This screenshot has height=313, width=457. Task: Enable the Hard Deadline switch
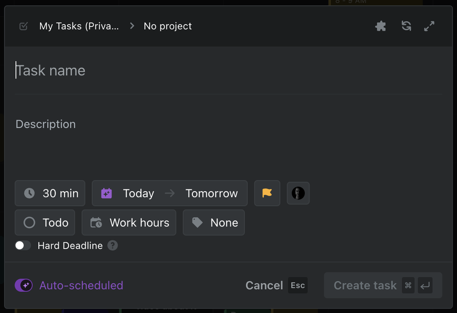point(23,245)
